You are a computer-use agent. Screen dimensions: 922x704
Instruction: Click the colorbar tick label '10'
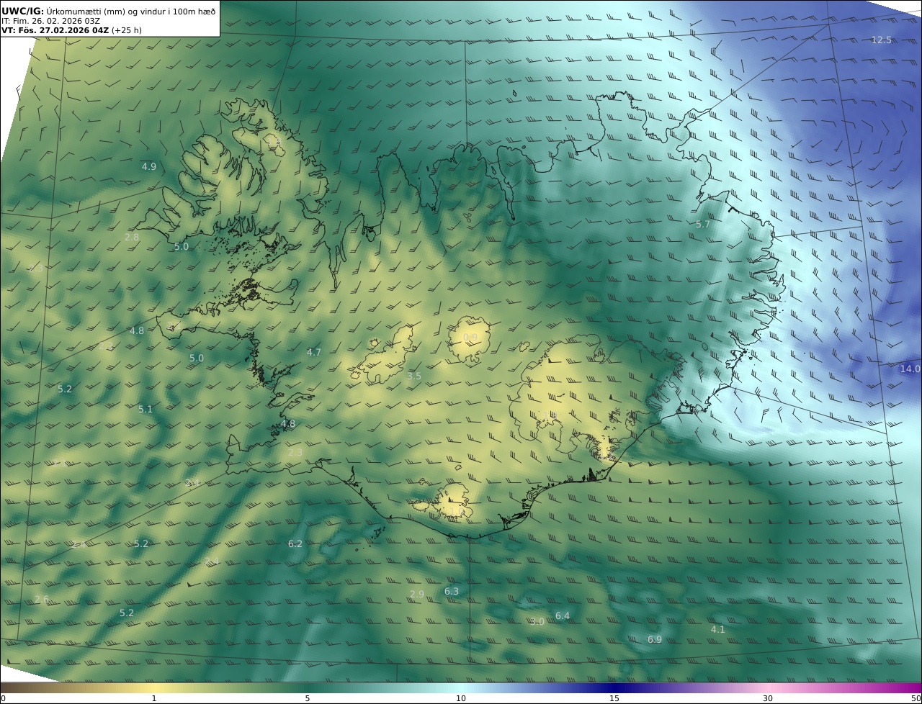(461, 698)
